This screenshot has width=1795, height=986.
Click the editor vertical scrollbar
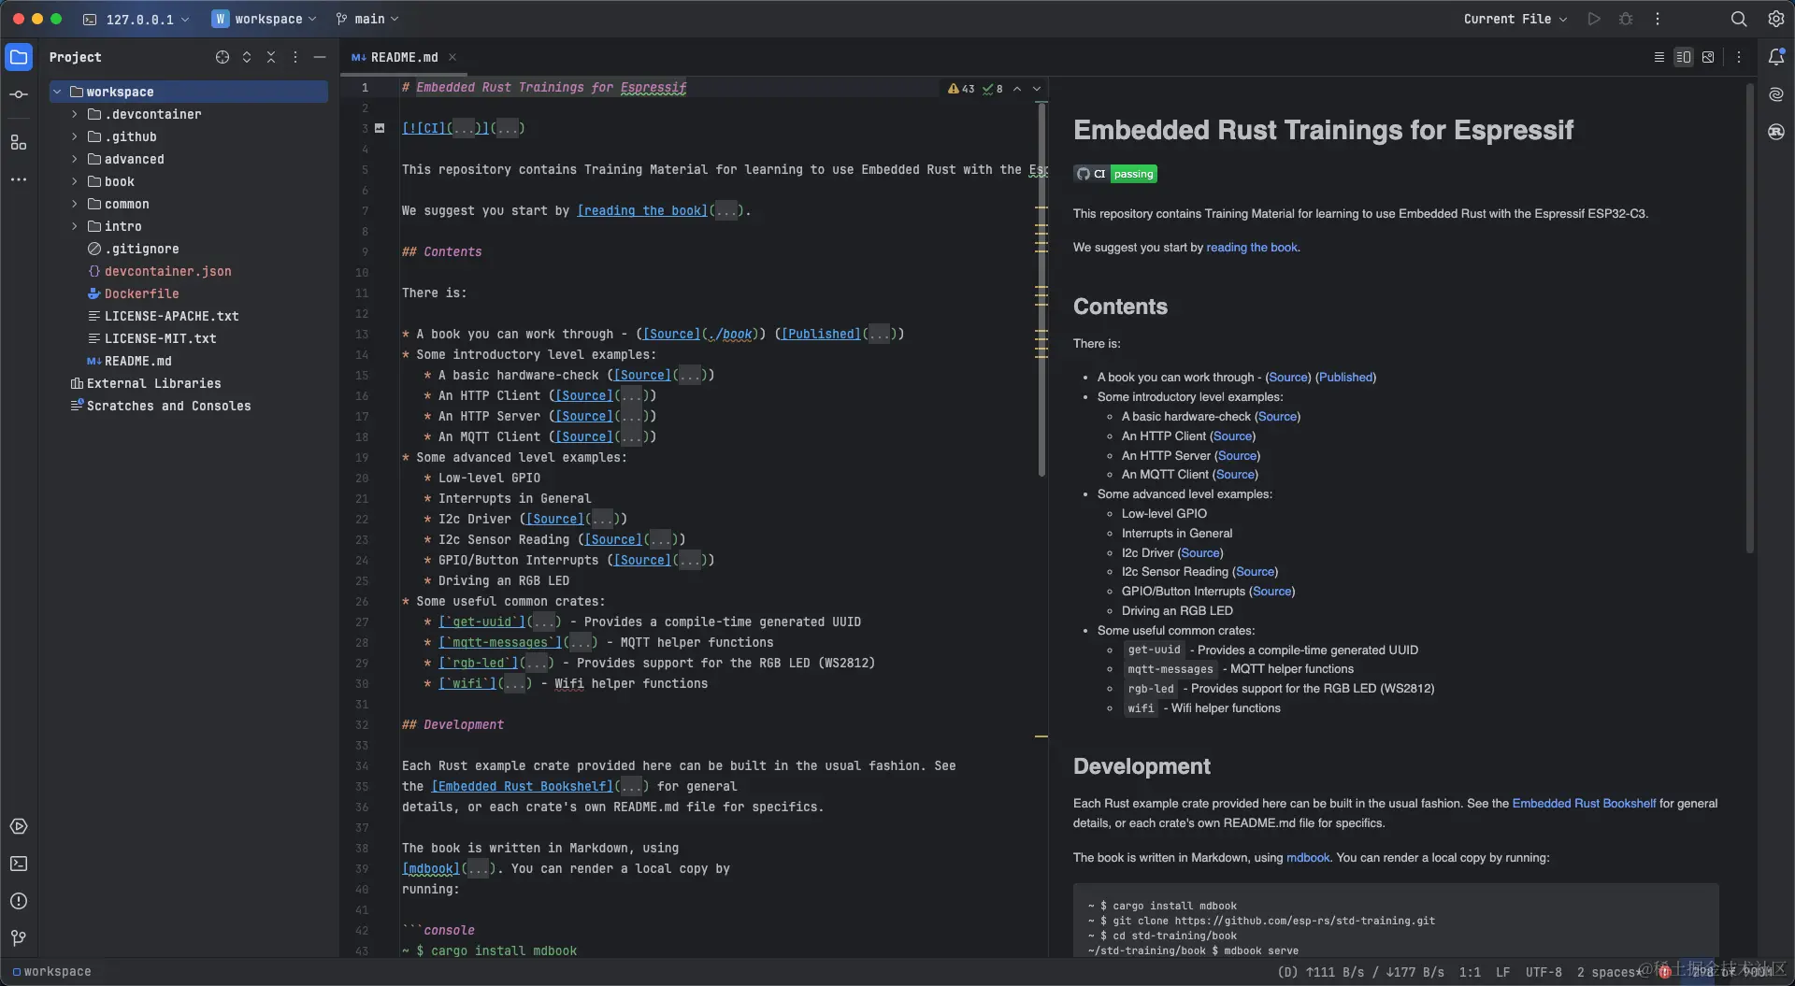pyautogui.click(x=1041, y=290)
